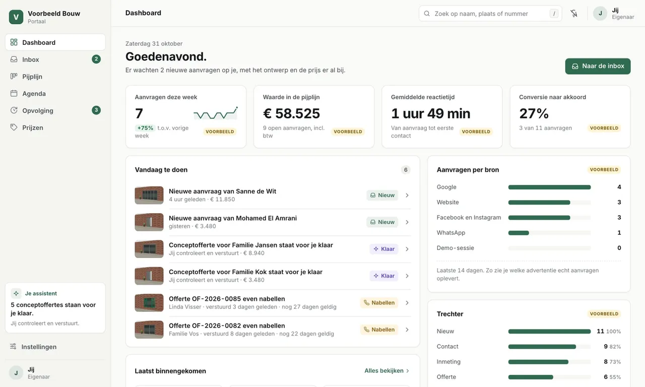Open chevron on OF-2026-0082 row

click(407, 330)
